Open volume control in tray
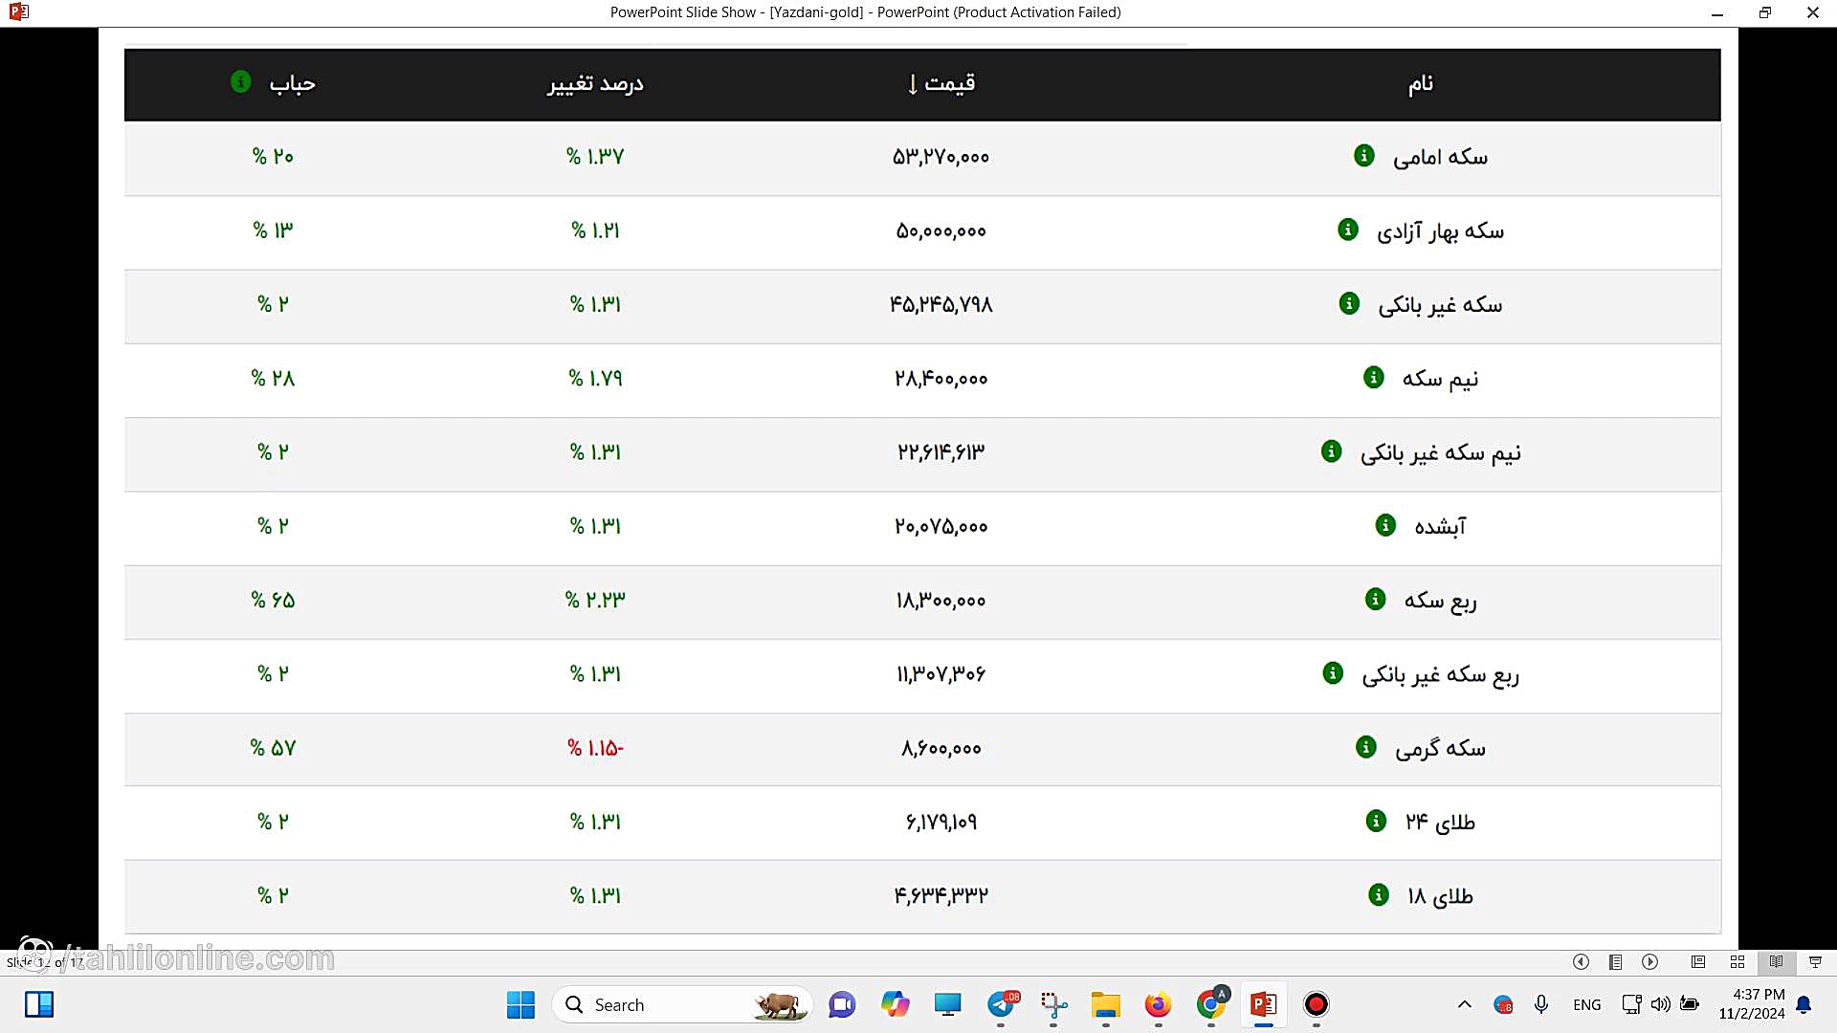Viewport: 1837px width, 1033px height. [1661, 1004]
